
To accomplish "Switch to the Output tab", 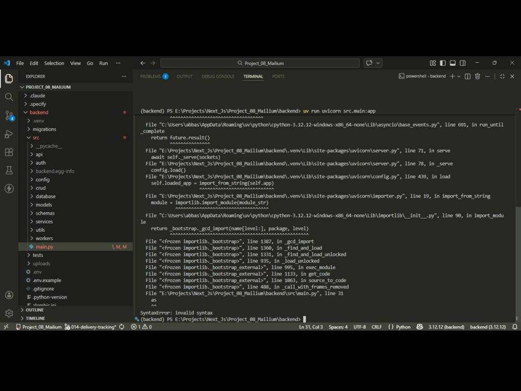I will tap(185, 77).
